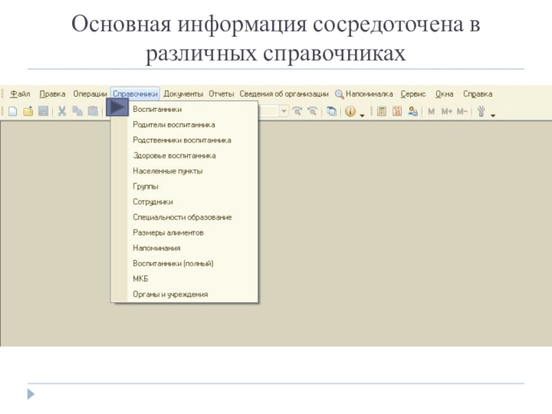
Task: Click the Save floppy disk icon
Action: 43,111
